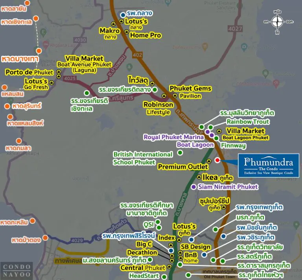Viewport: 302px width, 280px height.
Task: Select the shopping marker below Lotus's ภูเก็ต
Action: point(179,240)
